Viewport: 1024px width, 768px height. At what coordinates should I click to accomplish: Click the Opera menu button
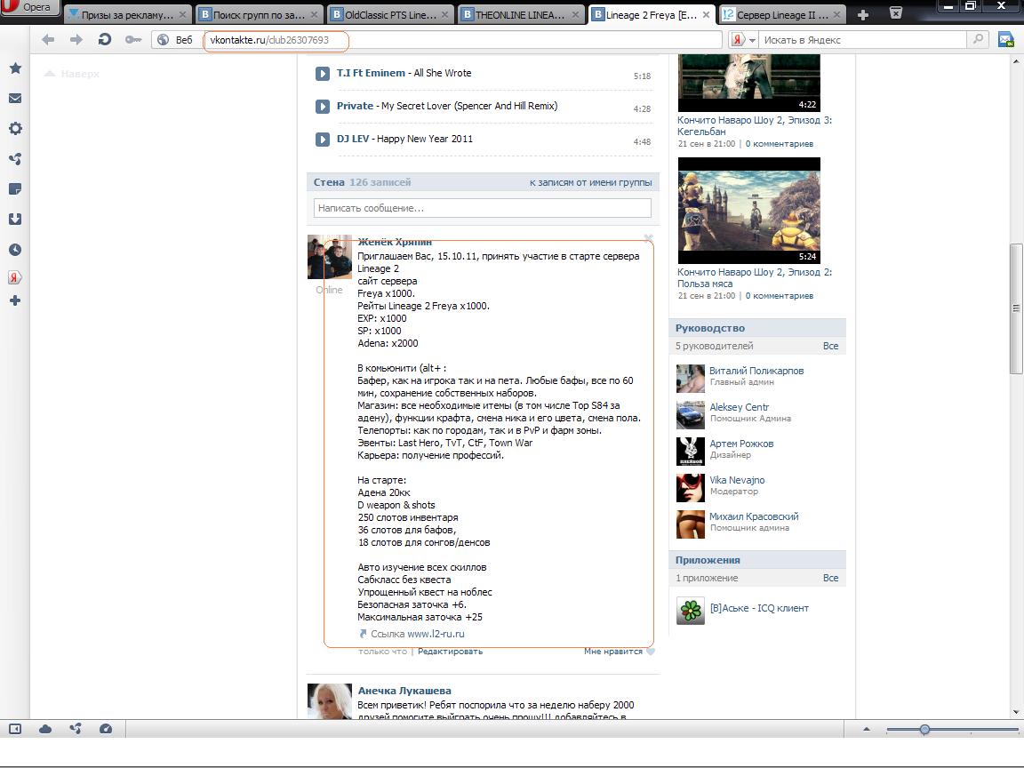[29, 8]
